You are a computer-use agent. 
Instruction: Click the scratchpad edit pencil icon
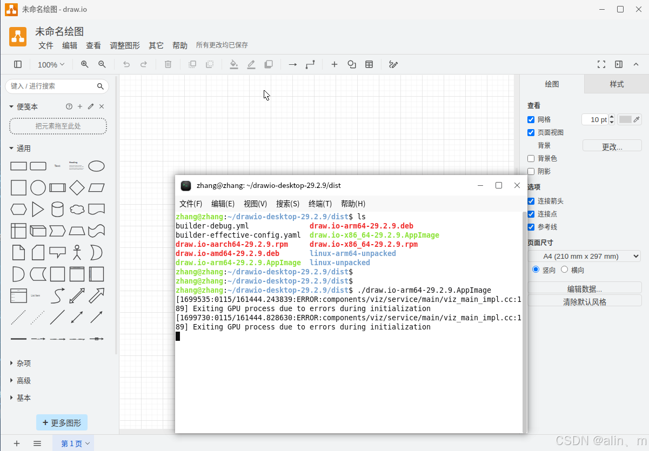point(91,107)
